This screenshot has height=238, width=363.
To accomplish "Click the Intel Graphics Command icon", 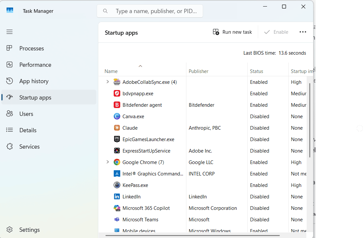I will (x=117, y=174).
